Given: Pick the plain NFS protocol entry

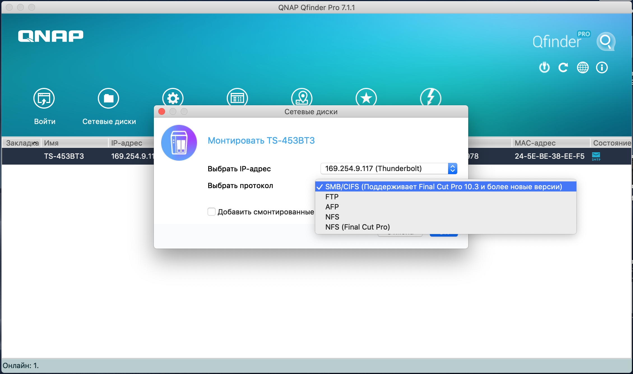Looking at the screenshot, I should 332,217.
